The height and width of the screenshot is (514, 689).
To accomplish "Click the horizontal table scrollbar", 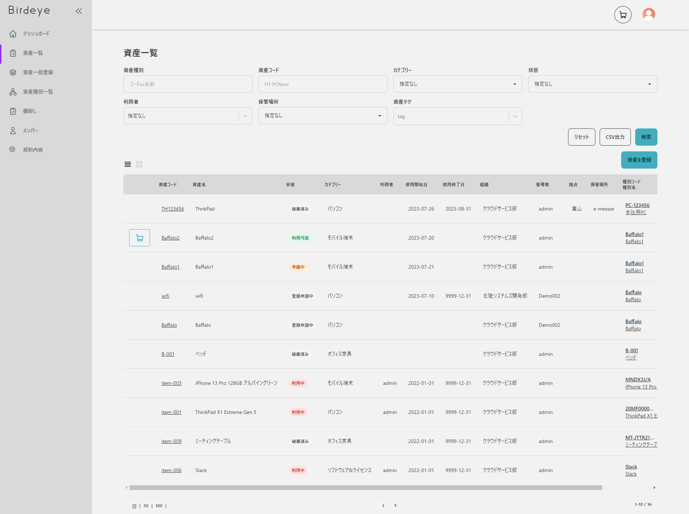I will (x=365, y=487).
